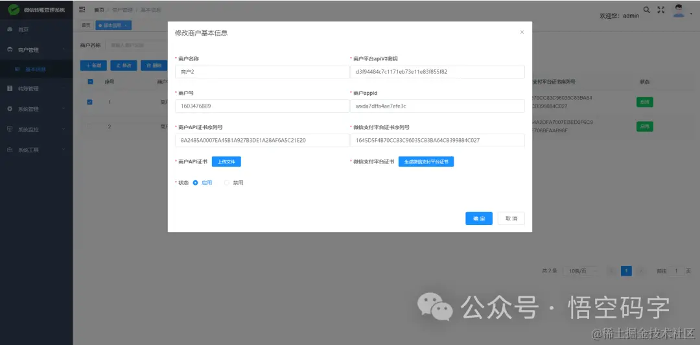Click the 商户appId input field
Image resolution: width=700 pixels, height=345 pixels.
point(437,106)
